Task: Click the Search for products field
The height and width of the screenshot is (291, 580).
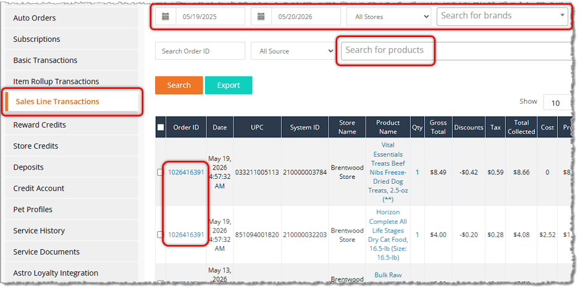Action: (457, 51)
